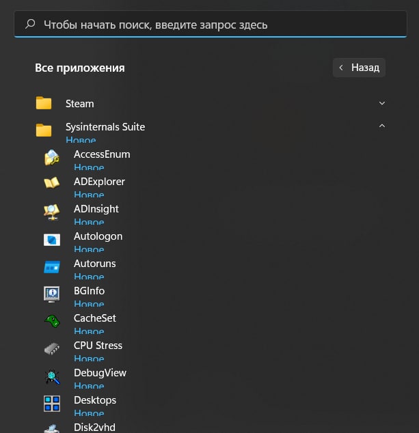Launch ADExplorer via its book icon
The width and height of the screenshot is (419, 433).
click(x=52, y=183)
